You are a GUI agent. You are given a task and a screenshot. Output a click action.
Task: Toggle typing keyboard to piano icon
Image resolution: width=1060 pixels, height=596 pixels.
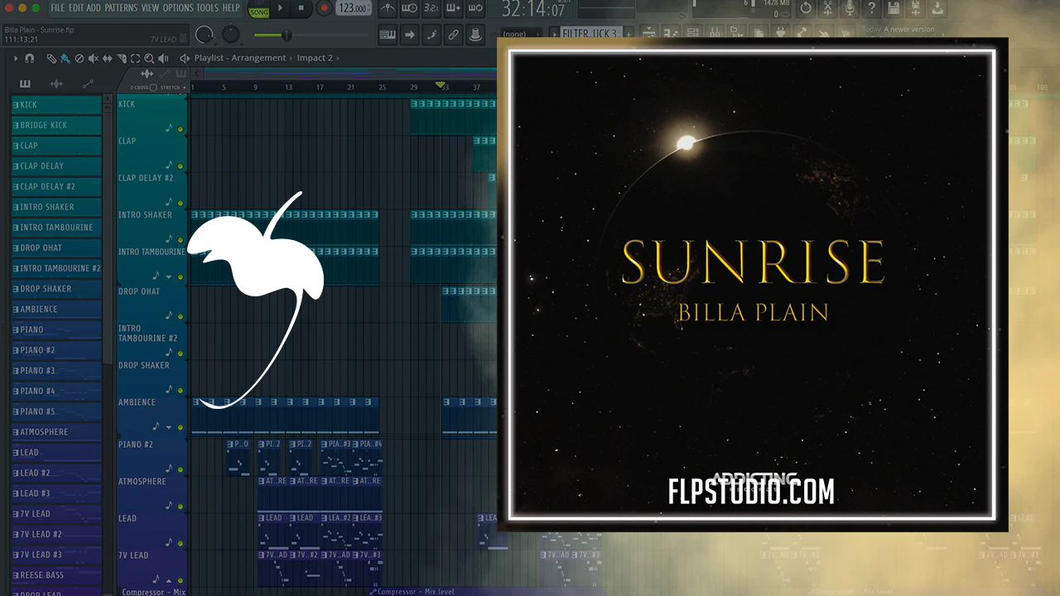tap(388, 35)
